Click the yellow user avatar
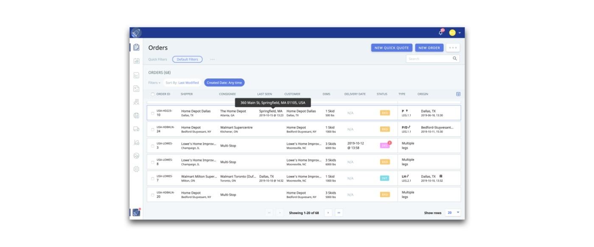Screen dimensions: 594x247 [x=452, y=33]
